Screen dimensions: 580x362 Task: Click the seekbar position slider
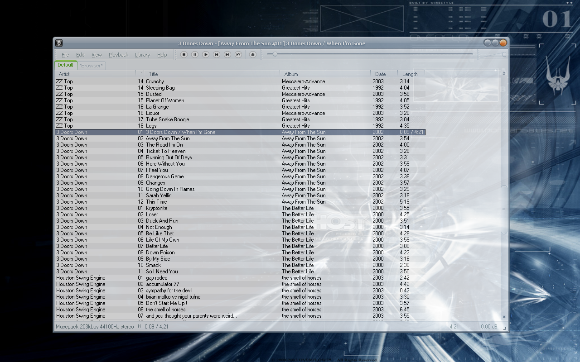point(275,54)
